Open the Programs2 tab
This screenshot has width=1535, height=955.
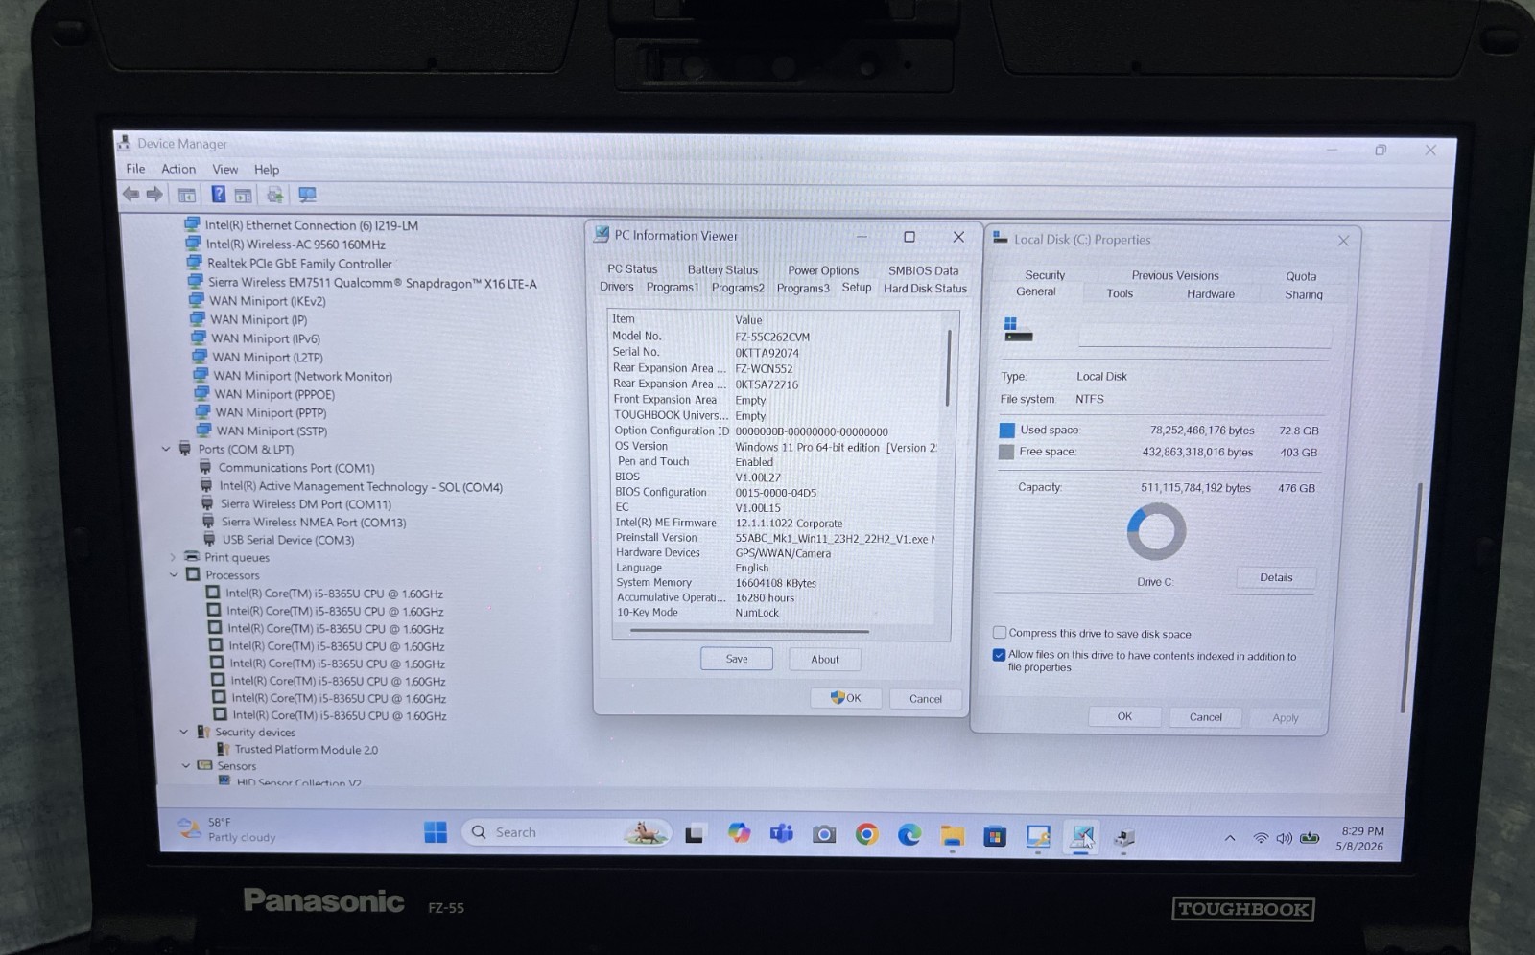[738, 288]
